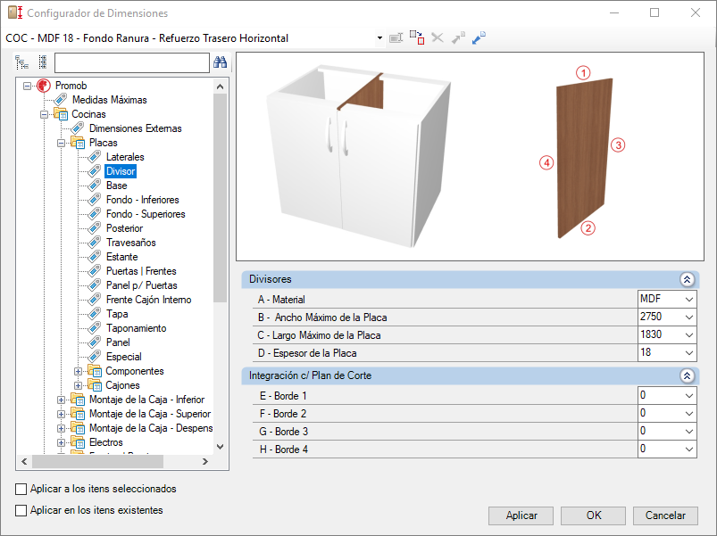Expand Montaje de la Caja - Inferior node
Viewport: 717px width, 536px height.
(x=62, y=400)
